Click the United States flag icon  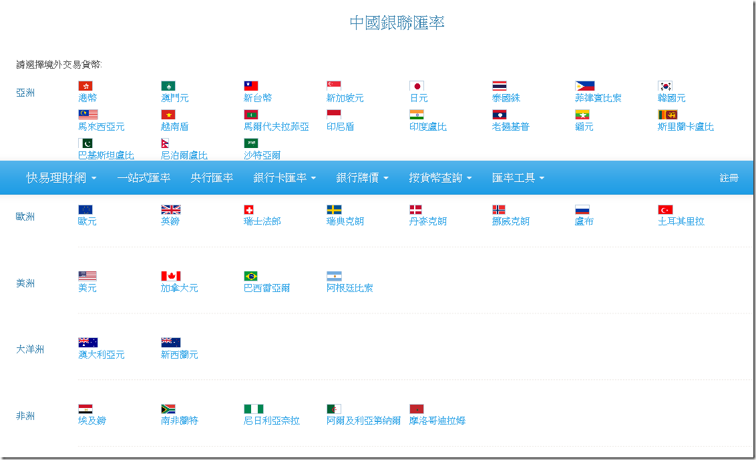coord(87,276)
